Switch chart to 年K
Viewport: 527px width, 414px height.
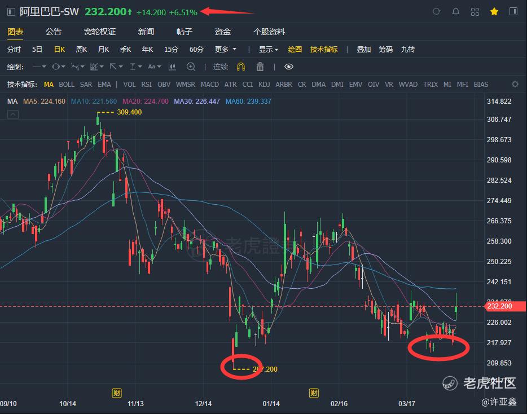point(147,50)
